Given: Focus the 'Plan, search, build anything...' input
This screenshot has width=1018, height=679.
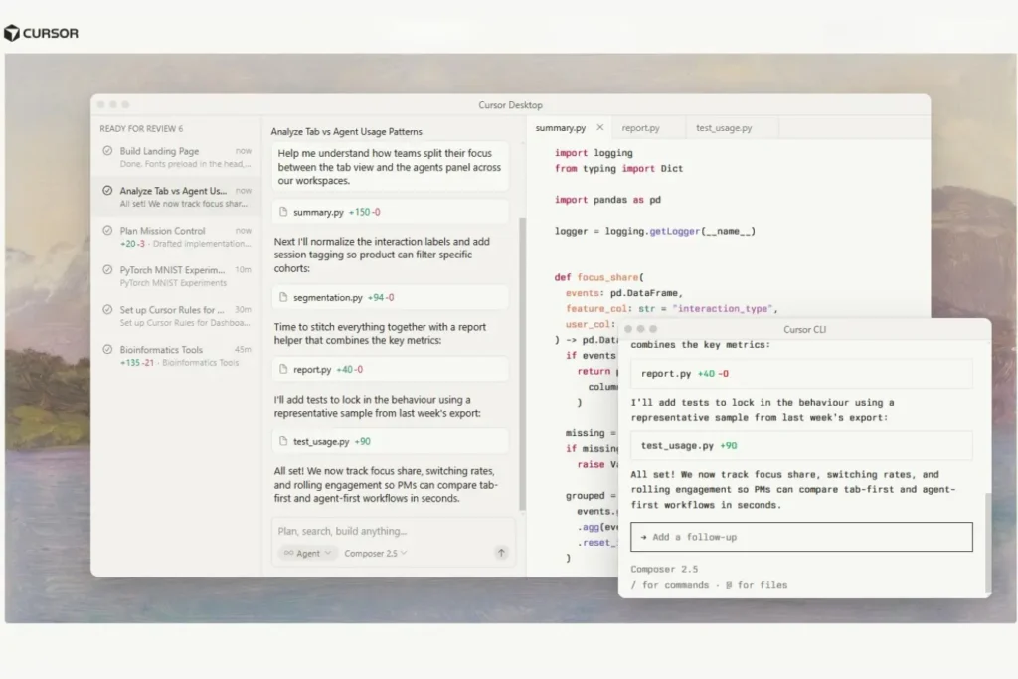Looking at the screenshot, I should tap(393, 531).
